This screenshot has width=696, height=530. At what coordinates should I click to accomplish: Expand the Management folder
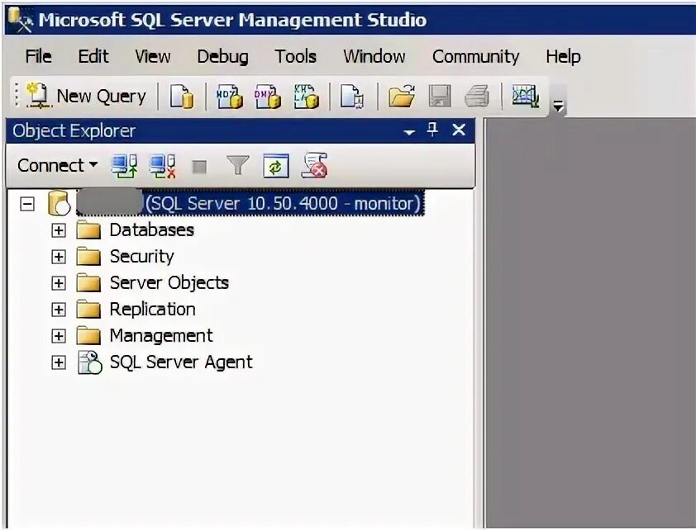point(58,336)
